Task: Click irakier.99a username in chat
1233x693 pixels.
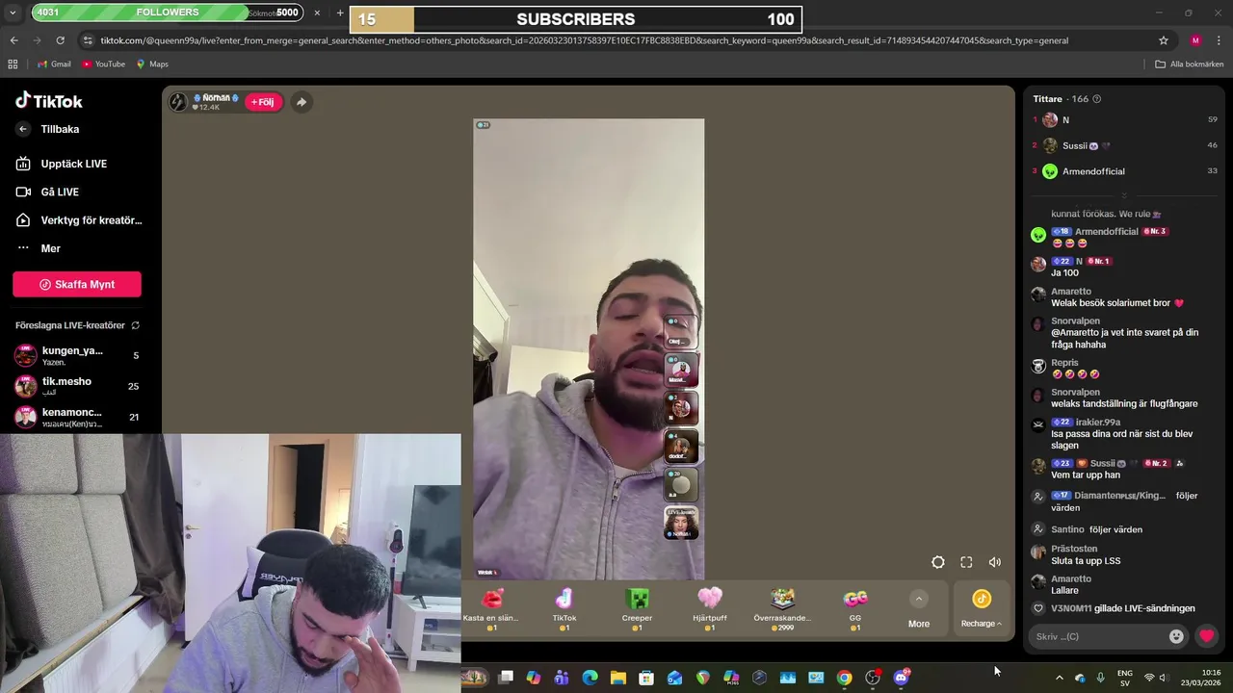Action: coord(1098,423)
